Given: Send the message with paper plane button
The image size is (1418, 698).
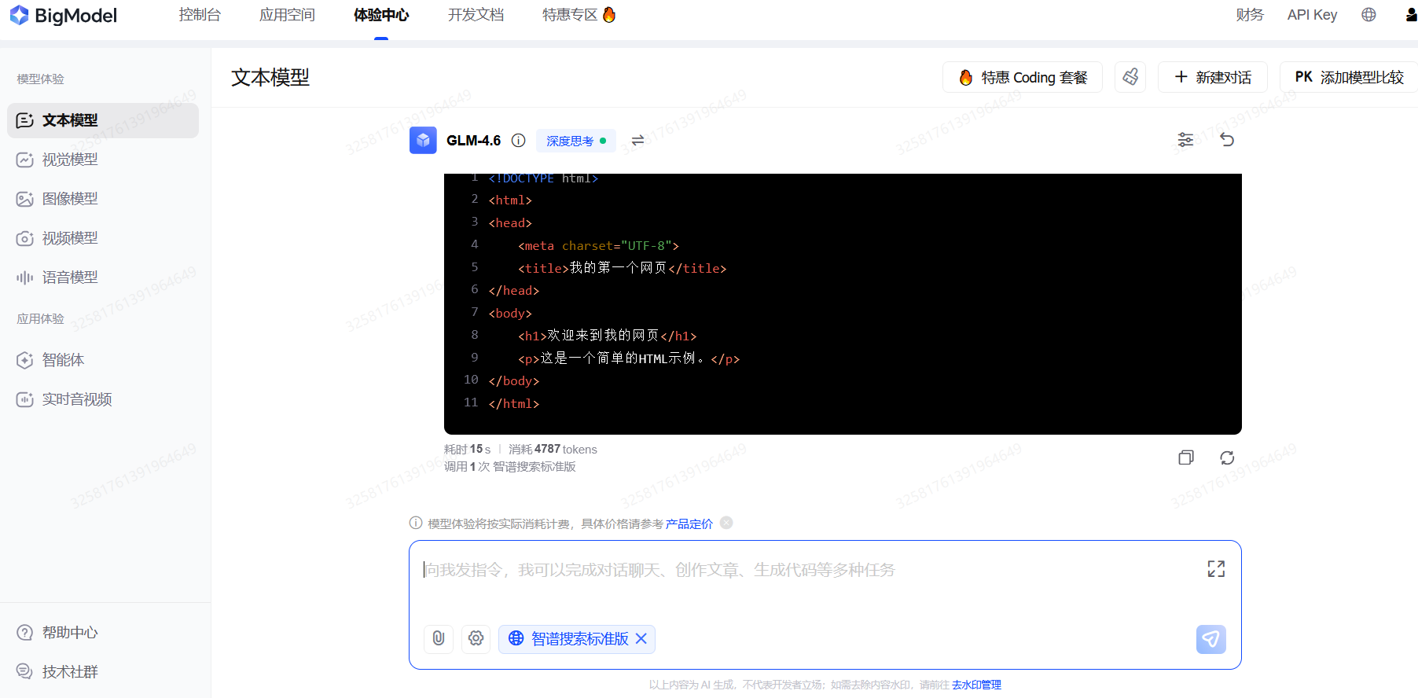Looking at the screenshot, I should (x=1211, y=639).
